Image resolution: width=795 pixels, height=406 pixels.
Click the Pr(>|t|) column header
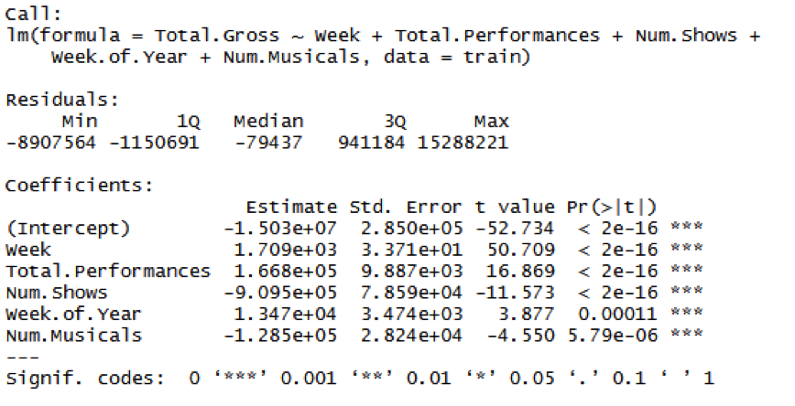tap(612, 208)
